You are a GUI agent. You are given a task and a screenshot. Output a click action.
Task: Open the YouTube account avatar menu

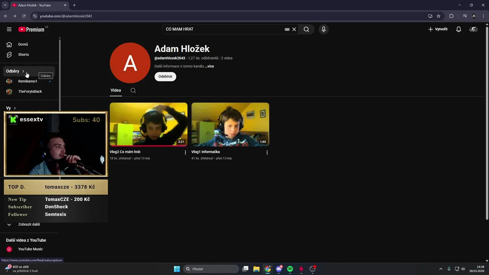pyautogui.click(x=473, y=29)
